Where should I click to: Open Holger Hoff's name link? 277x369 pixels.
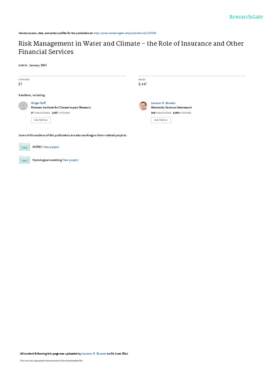pos(38,103)
